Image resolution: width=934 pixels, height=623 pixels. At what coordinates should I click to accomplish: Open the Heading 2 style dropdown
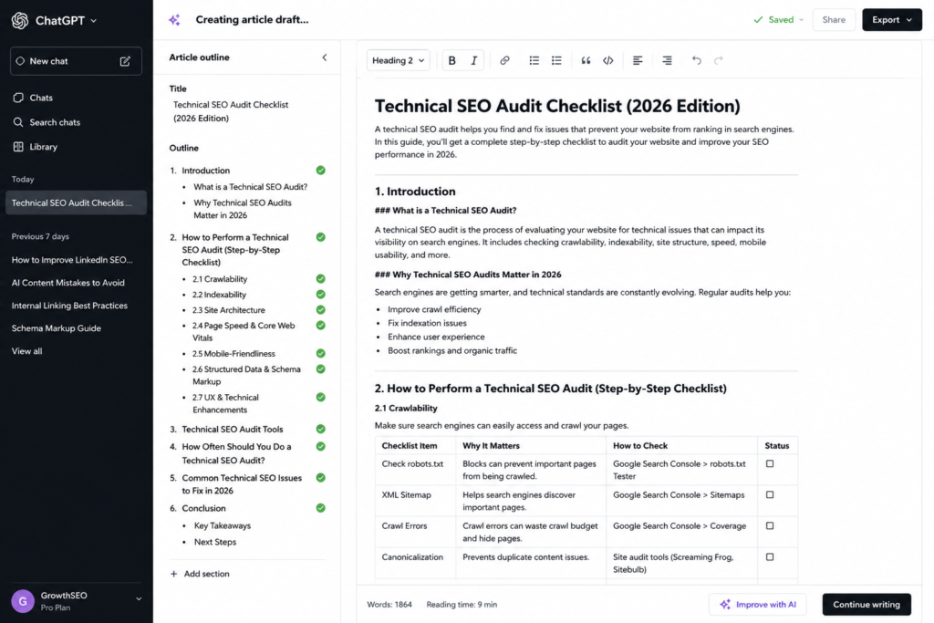[398, 60]
